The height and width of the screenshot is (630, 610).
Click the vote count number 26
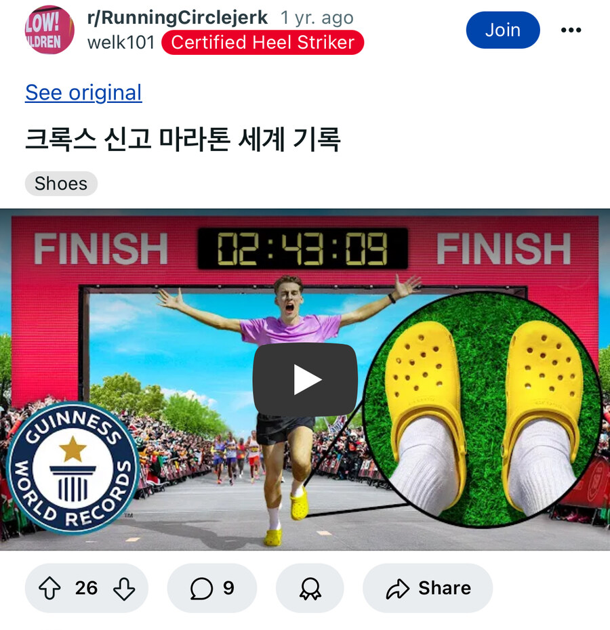(x=86, y=588)
